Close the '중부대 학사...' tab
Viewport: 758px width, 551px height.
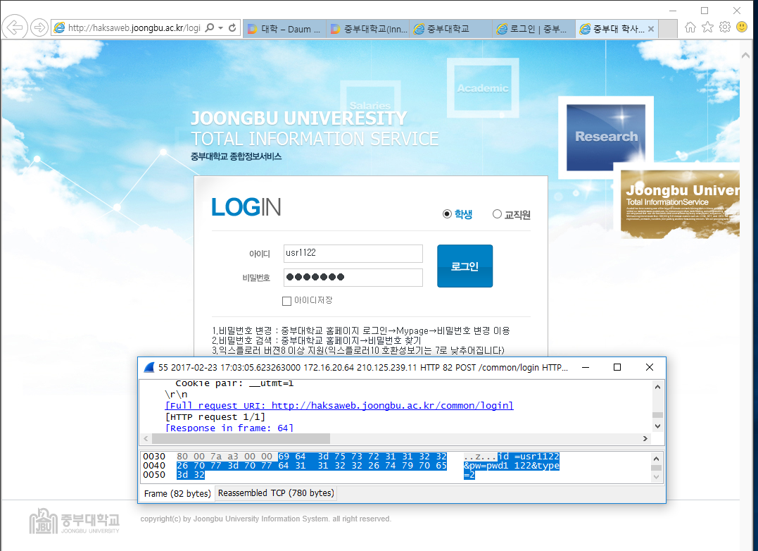pyautogui.click(x=651, y=29)
